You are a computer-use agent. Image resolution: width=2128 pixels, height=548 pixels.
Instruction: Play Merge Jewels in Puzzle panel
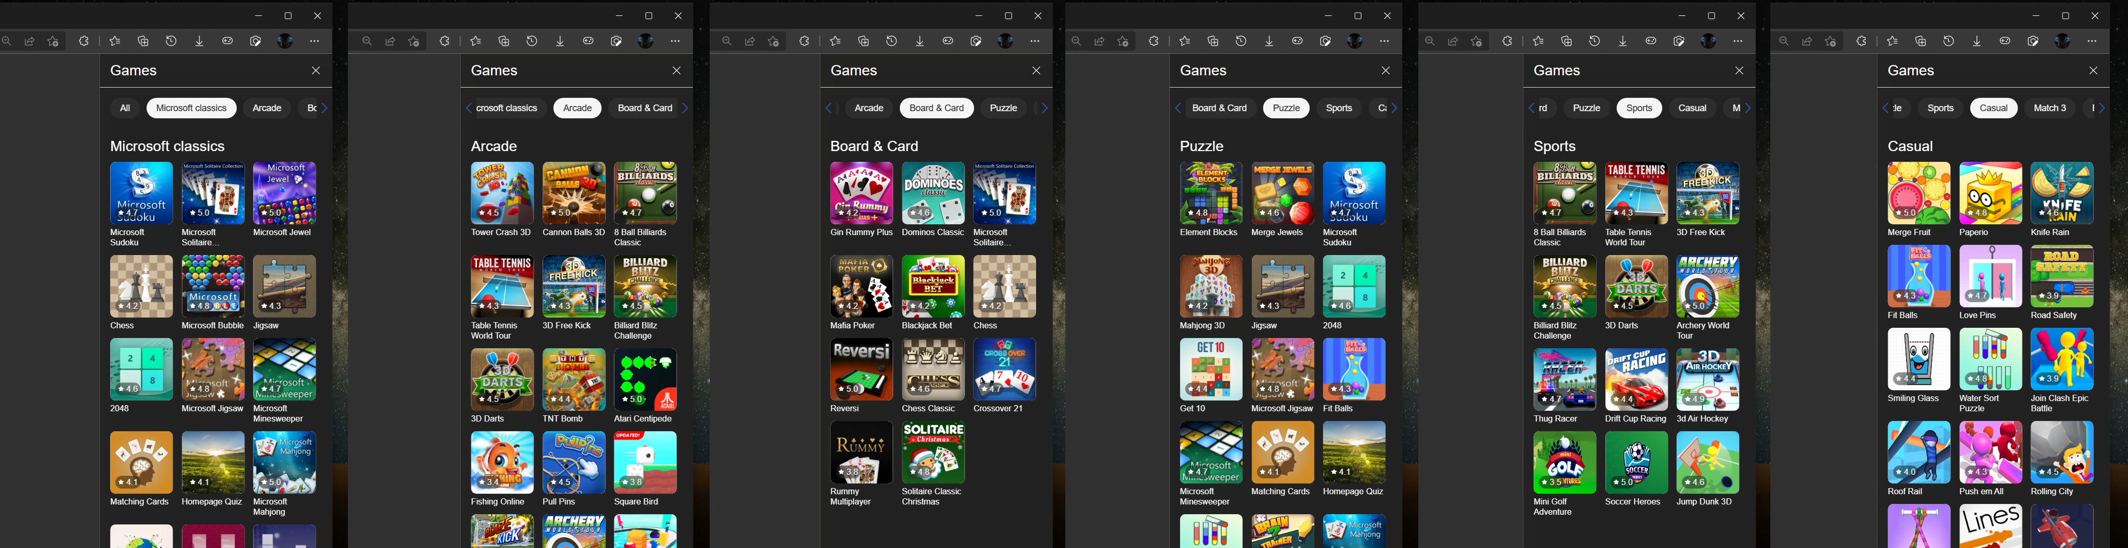click(x=1283, y=199)
